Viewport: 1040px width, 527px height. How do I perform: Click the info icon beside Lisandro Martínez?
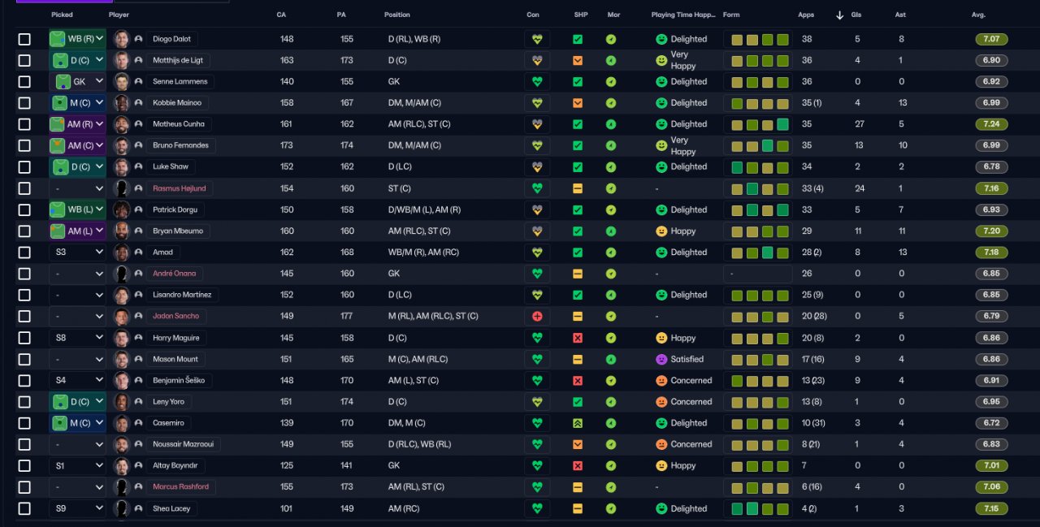click(139, 296)
